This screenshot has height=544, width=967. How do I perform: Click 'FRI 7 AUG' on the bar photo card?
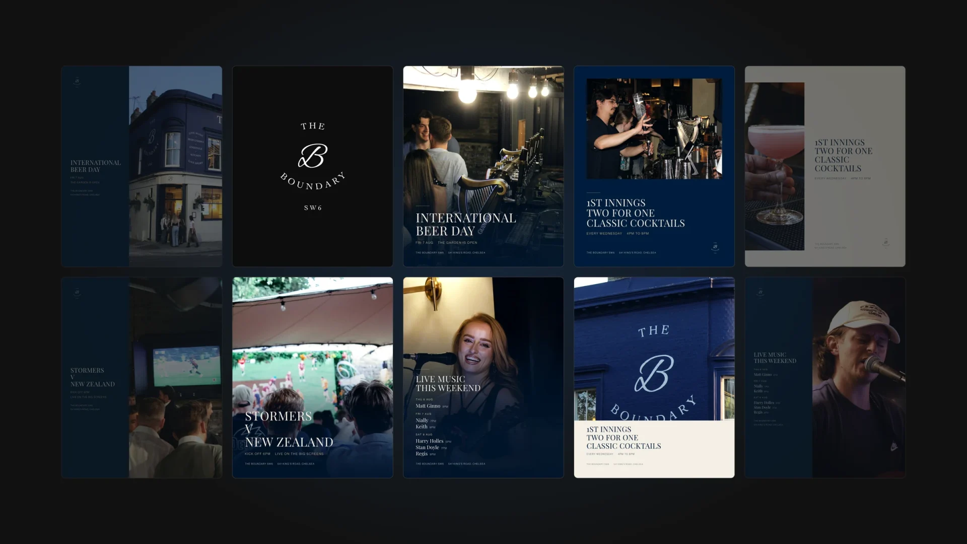[424, 243]
